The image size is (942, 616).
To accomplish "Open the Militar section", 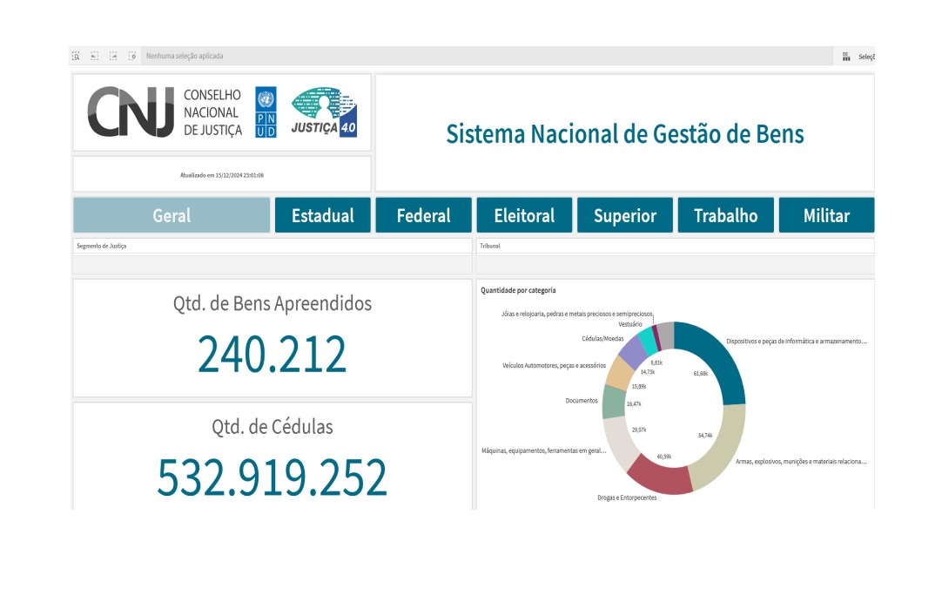I will pos(826,215).
